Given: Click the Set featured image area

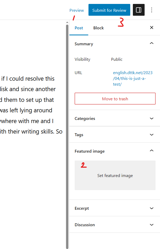Looking at the screenshot, I should tap(115, 175).
